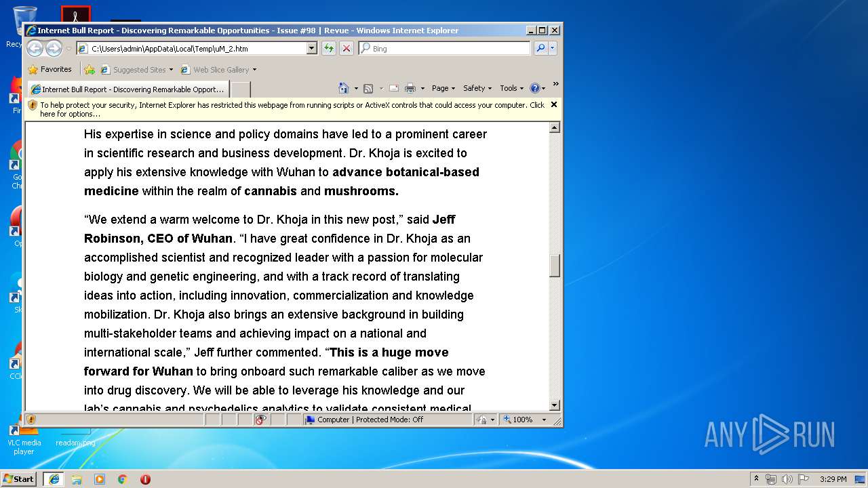The height and width of the screenshot is (488, 868).
Task: Go forward using the Forward arrow button
Action: (54, 48)
